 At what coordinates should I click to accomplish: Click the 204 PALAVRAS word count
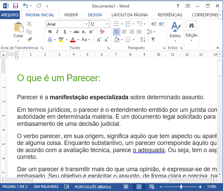46,187
